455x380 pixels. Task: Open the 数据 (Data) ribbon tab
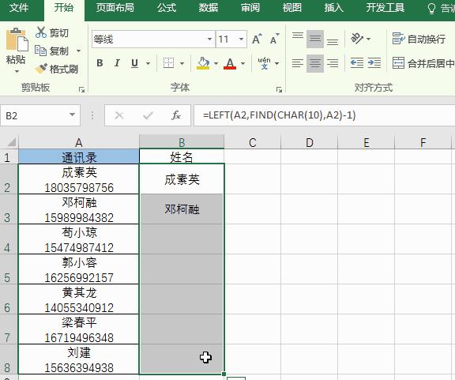[209, 8]
